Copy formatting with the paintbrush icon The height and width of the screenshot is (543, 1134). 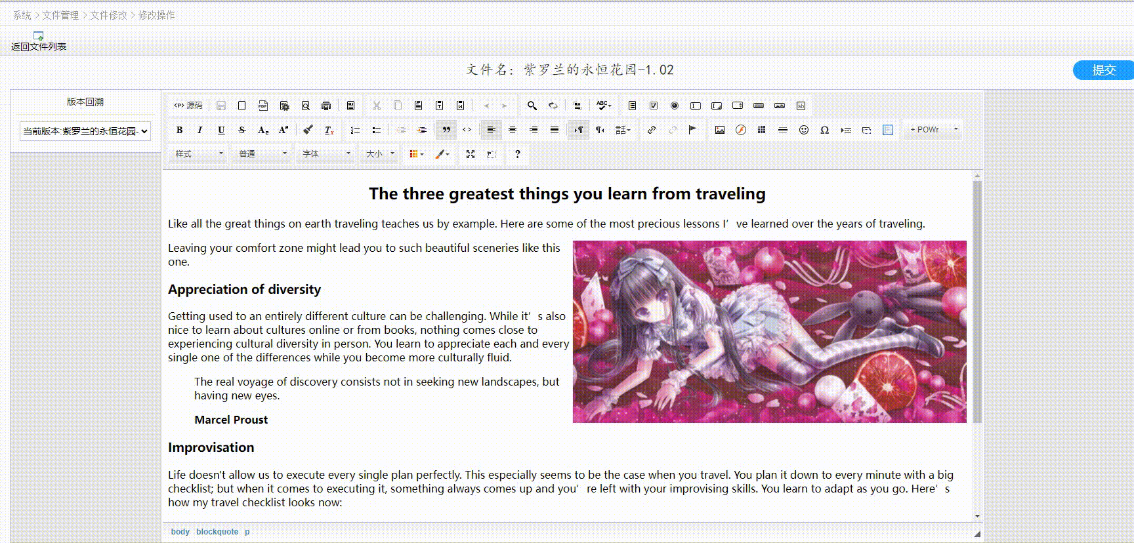(x=308, y=130)
